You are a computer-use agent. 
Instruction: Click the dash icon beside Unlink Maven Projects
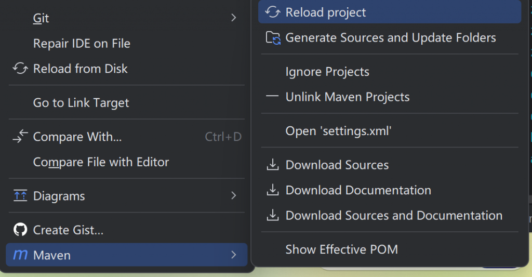[272, 97]
